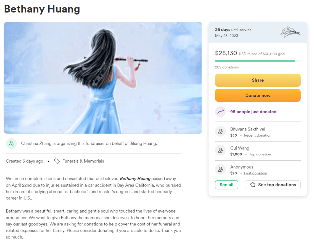Click the purple trending arrow icon
The width and height of the screenshot is (314, 244).
[220, 112]
